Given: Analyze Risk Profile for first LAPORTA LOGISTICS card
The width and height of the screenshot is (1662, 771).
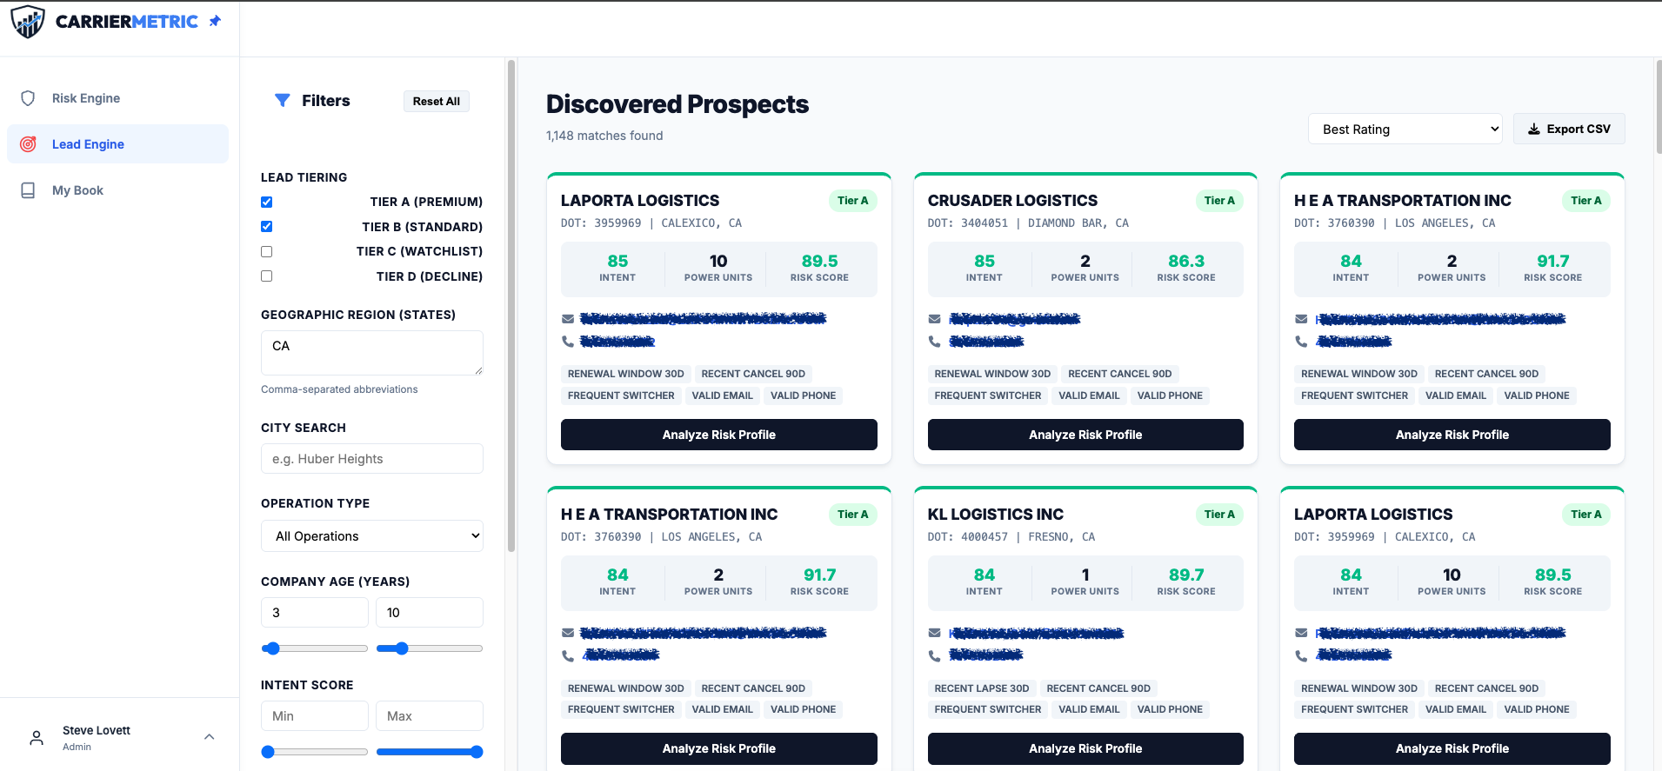Looking at the screenshot, I should pyautogui.click(x=719, y=435).
